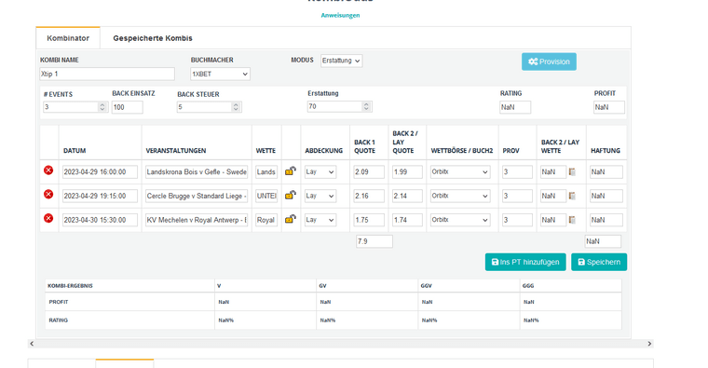The image size is (708, 368).
Task: Click the date field 2023-04-29 16:00:00
Action: pyautogui.click(x=100, y=171)
